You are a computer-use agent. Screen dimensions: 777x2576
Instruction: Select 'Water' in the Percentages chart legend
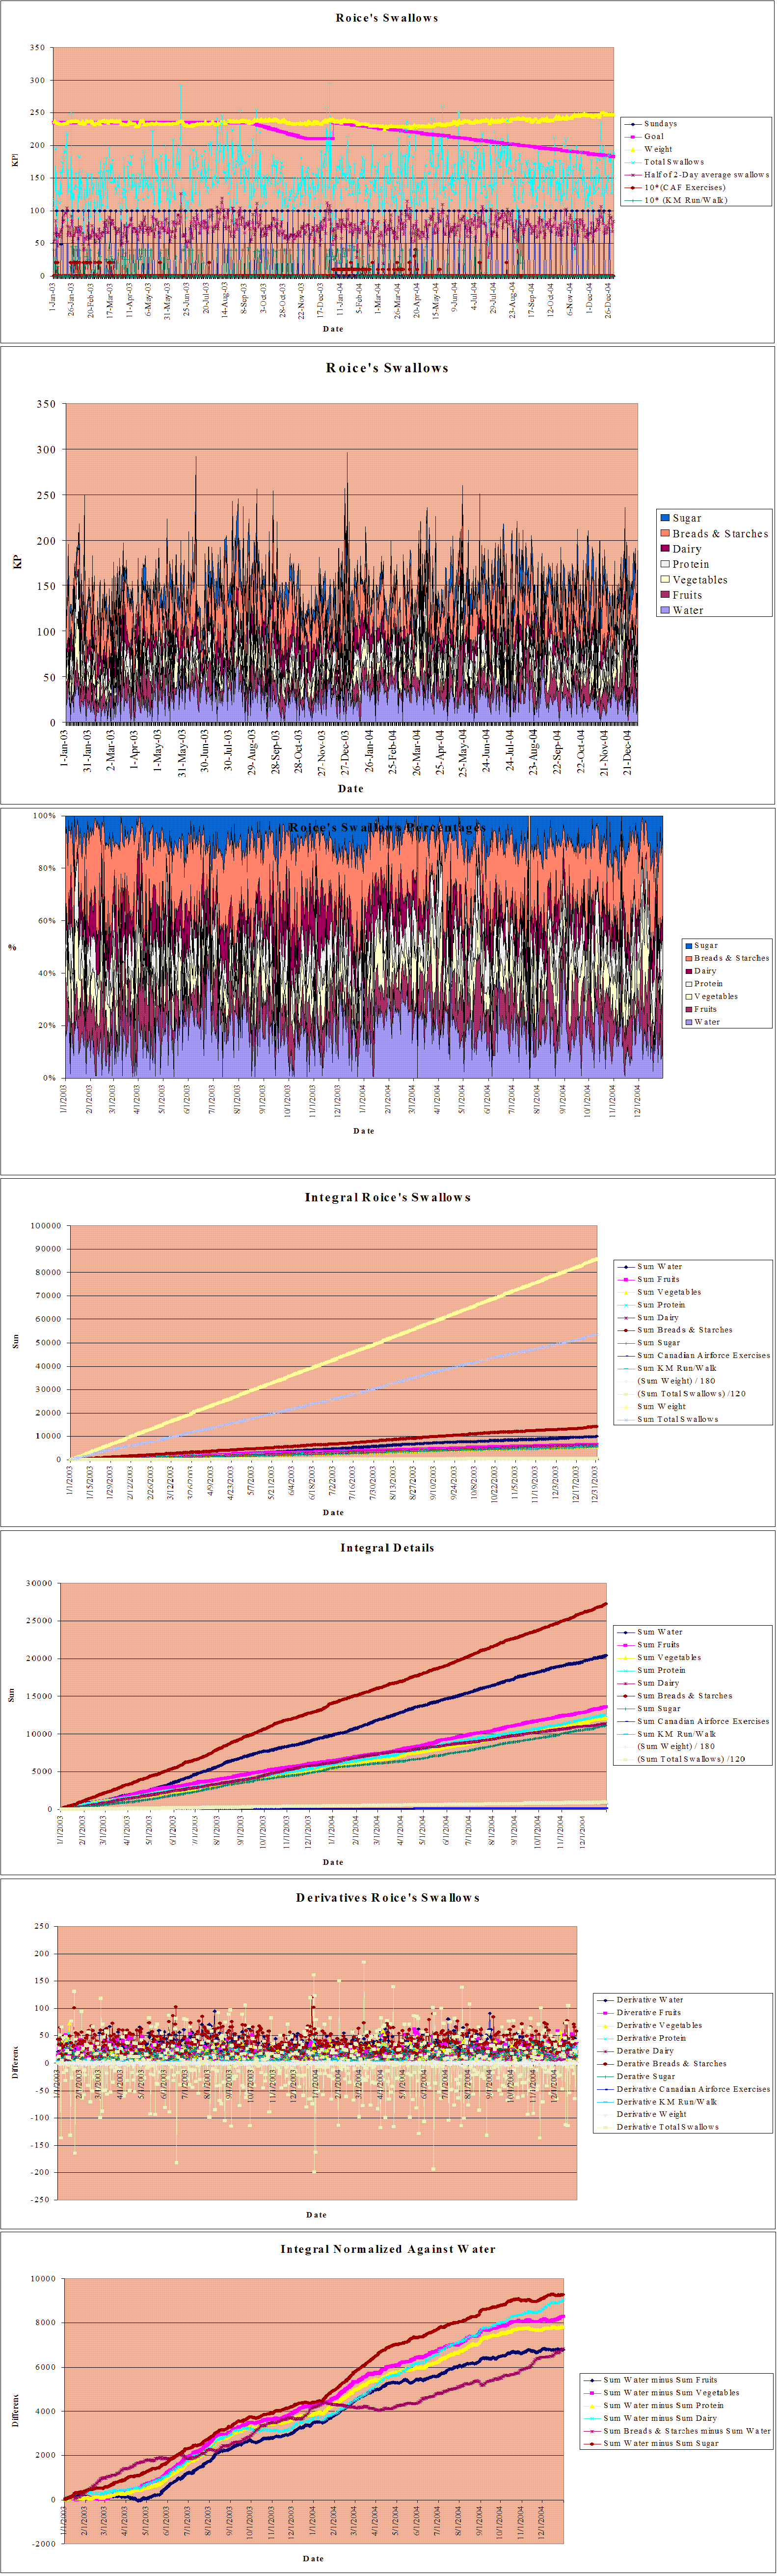[706, 1022]
